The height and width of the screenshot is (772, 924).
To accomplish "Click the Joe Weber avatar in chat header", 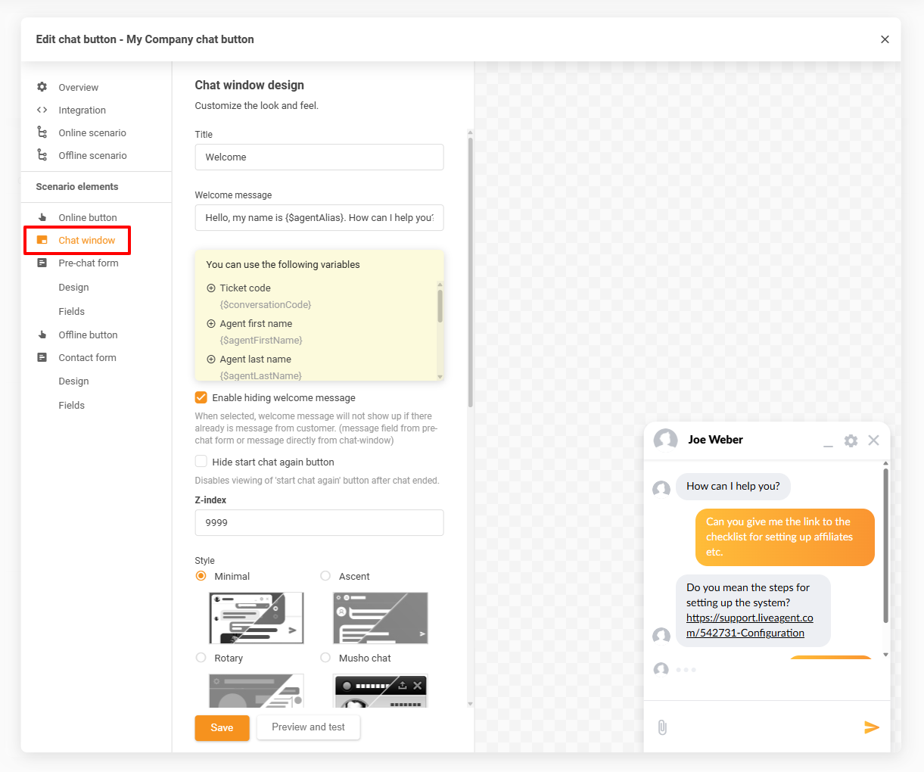I will click(x=665, y=440).
